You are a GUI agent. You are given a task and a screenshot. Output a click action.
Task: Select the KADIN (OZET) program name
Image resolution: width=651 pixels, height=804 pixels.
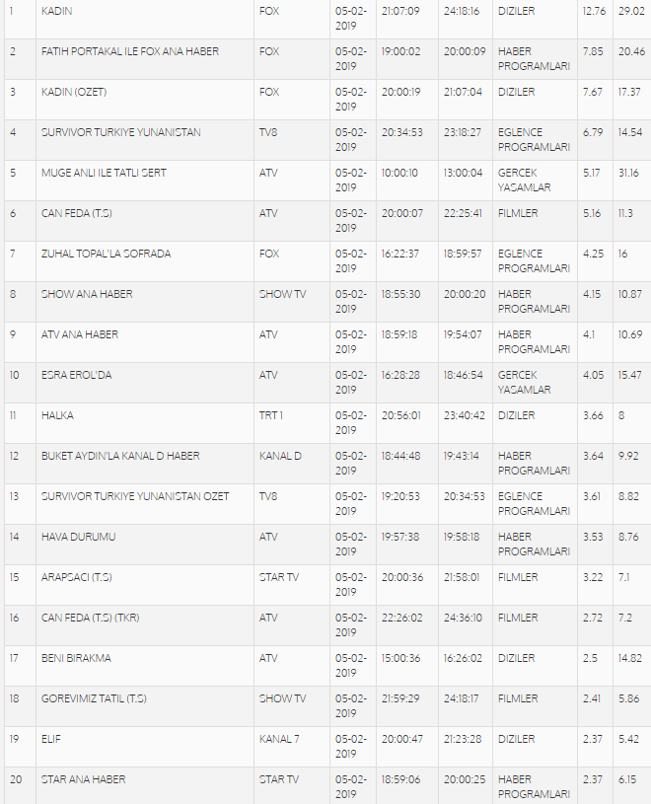click(x=74, y=92)
